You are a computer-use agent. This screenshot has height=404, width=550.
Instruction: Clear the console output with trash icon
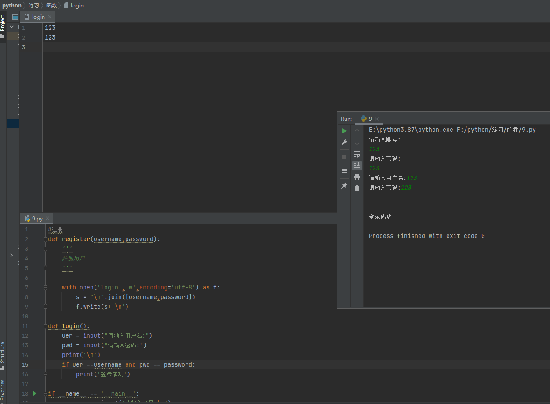tap(357, 189)
